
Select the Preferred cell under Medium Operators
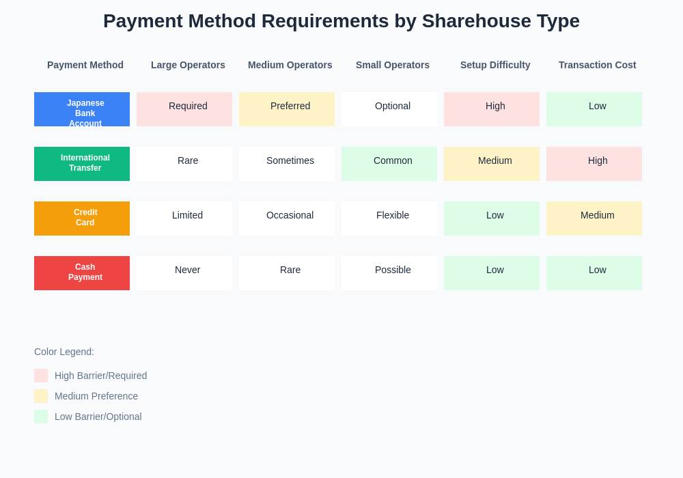[287, 109]
